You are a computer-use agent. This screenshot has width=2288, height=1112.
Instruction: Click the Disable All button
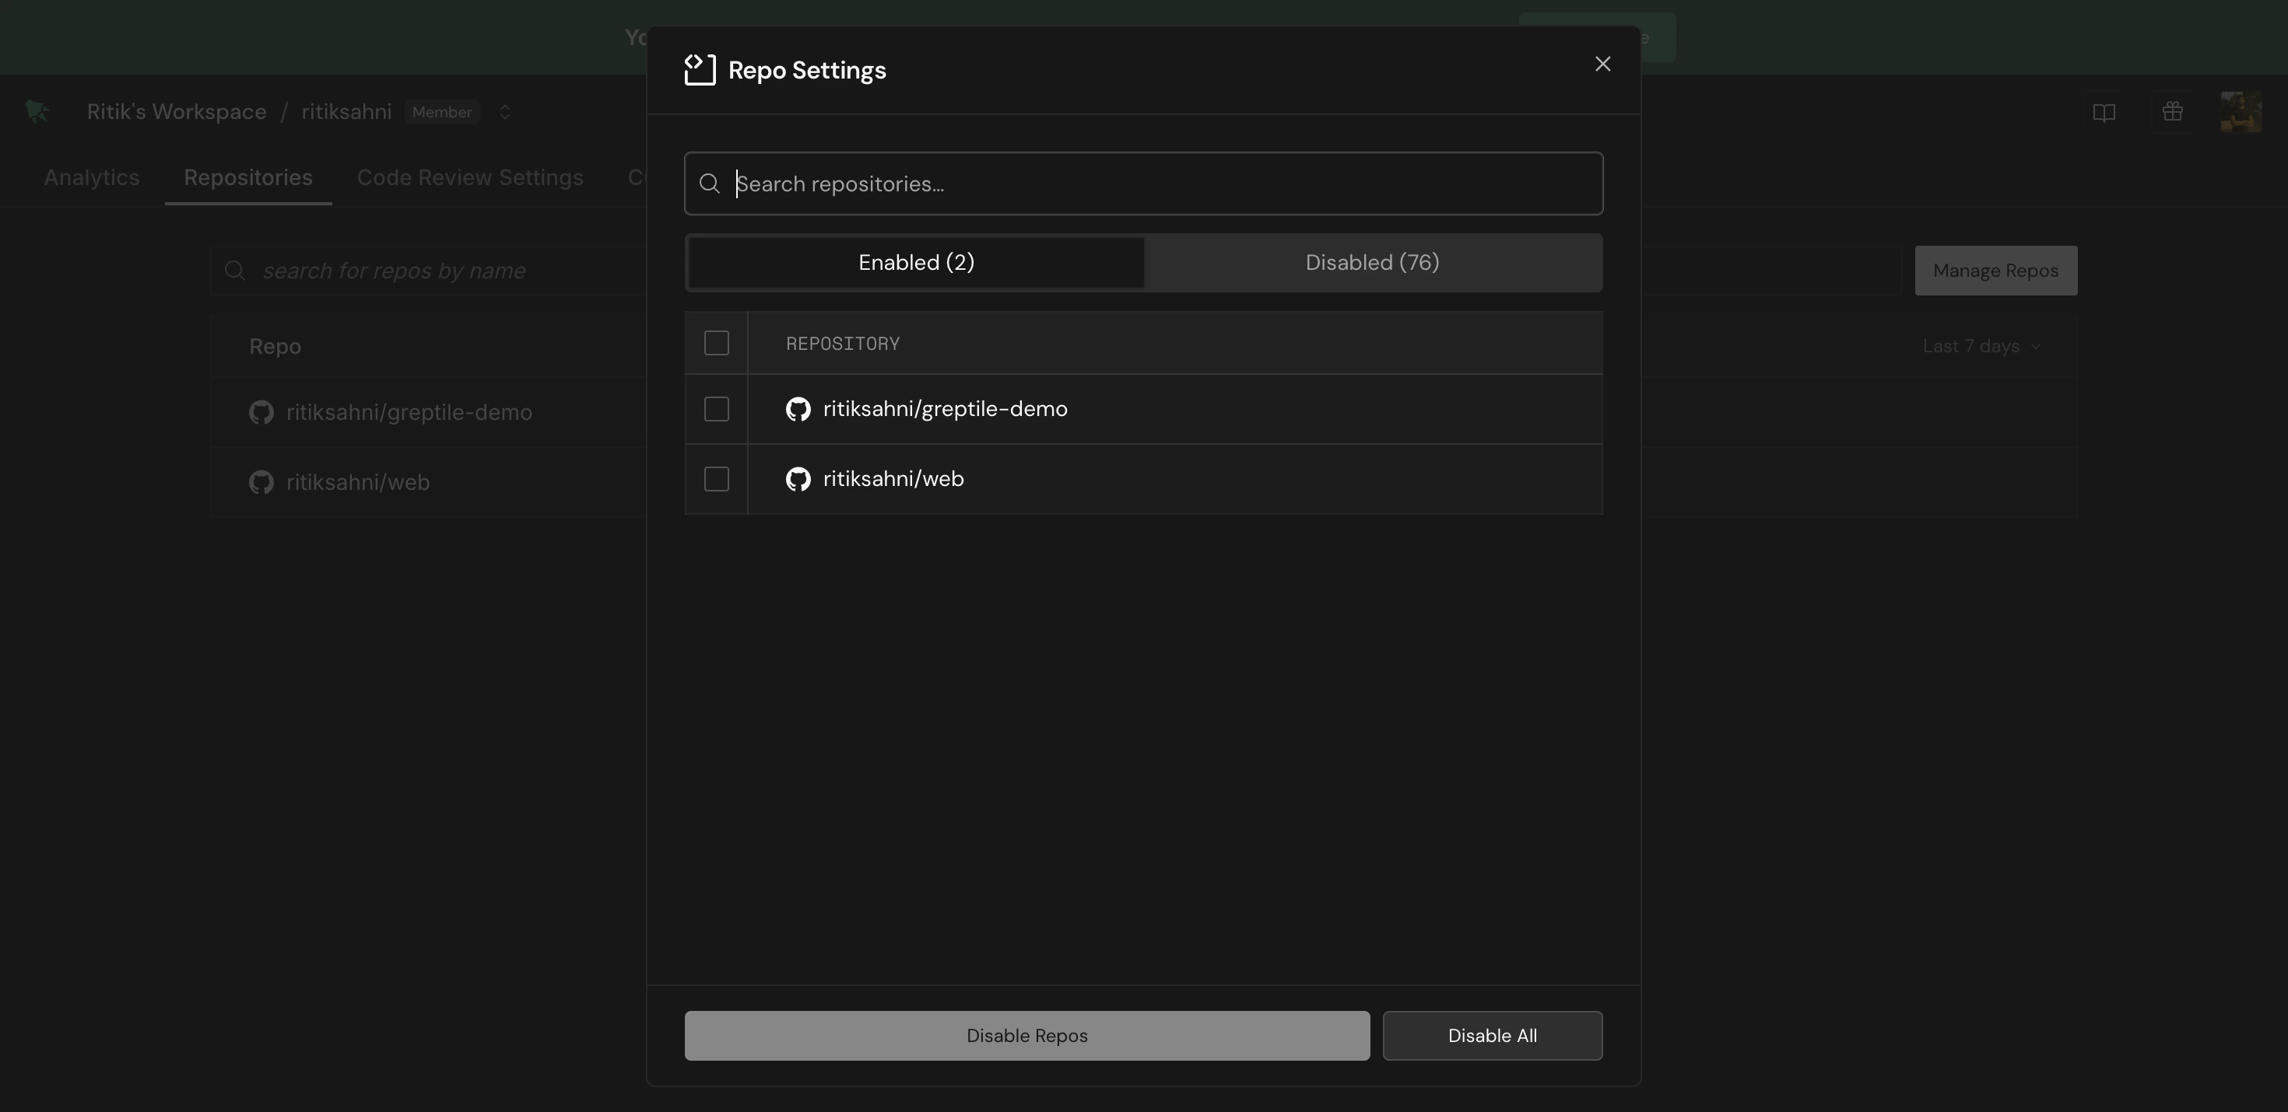[x=1491, y=1035]
